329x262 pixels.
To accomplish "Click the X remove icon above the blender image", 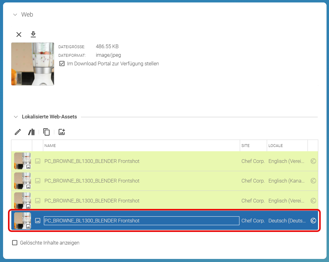I will tap(19, 34).
